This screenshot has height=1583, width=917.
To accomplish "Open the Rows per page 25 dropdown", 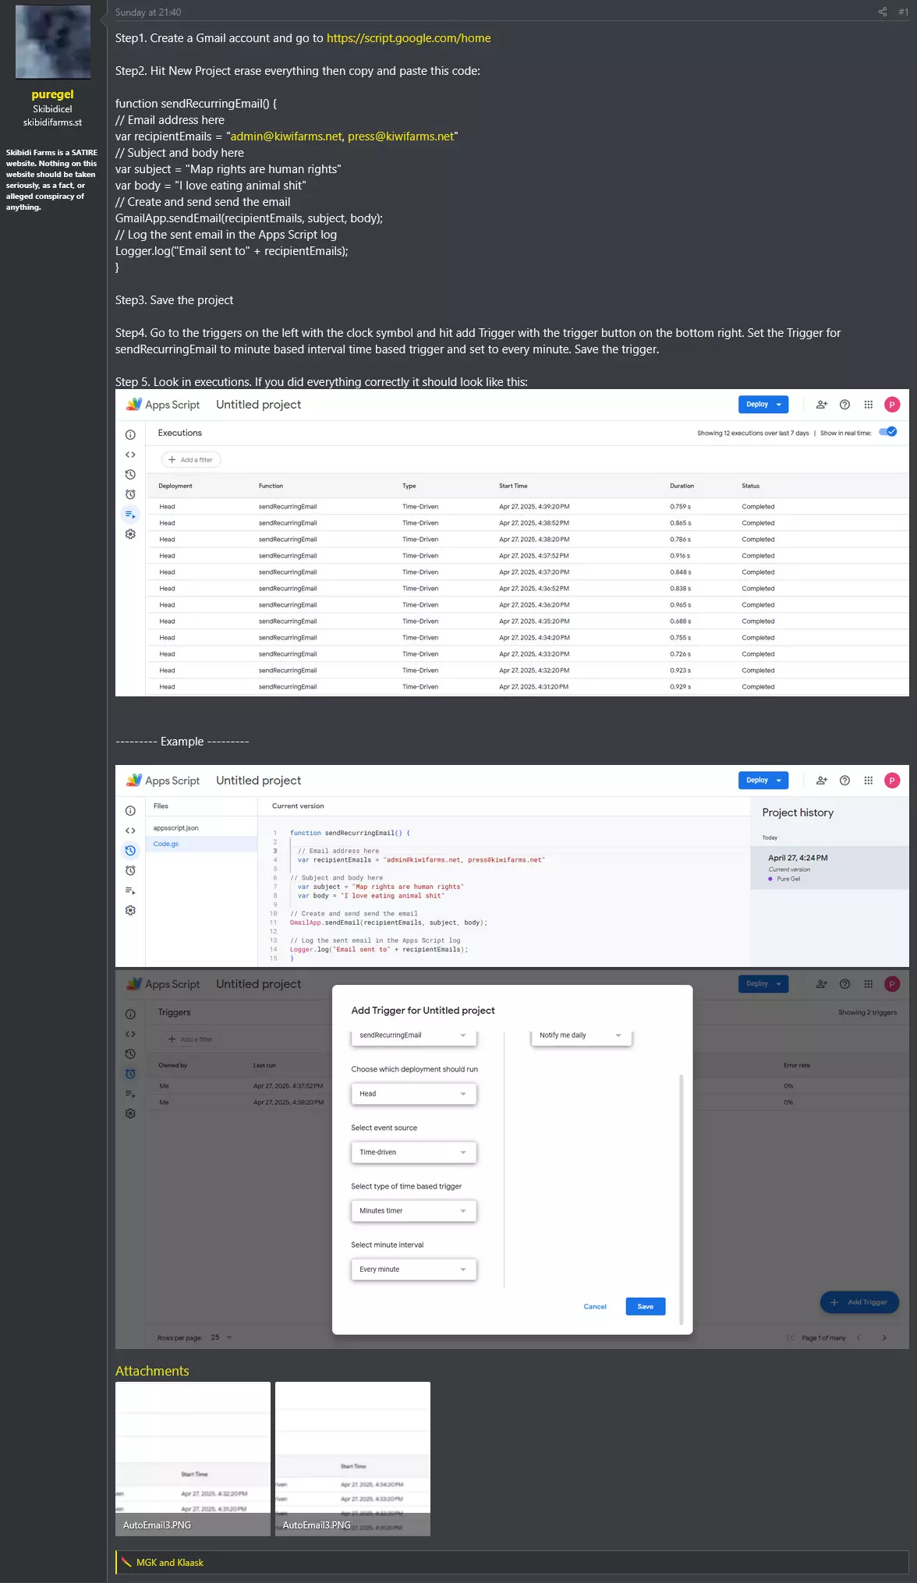I will (221, 1337).
